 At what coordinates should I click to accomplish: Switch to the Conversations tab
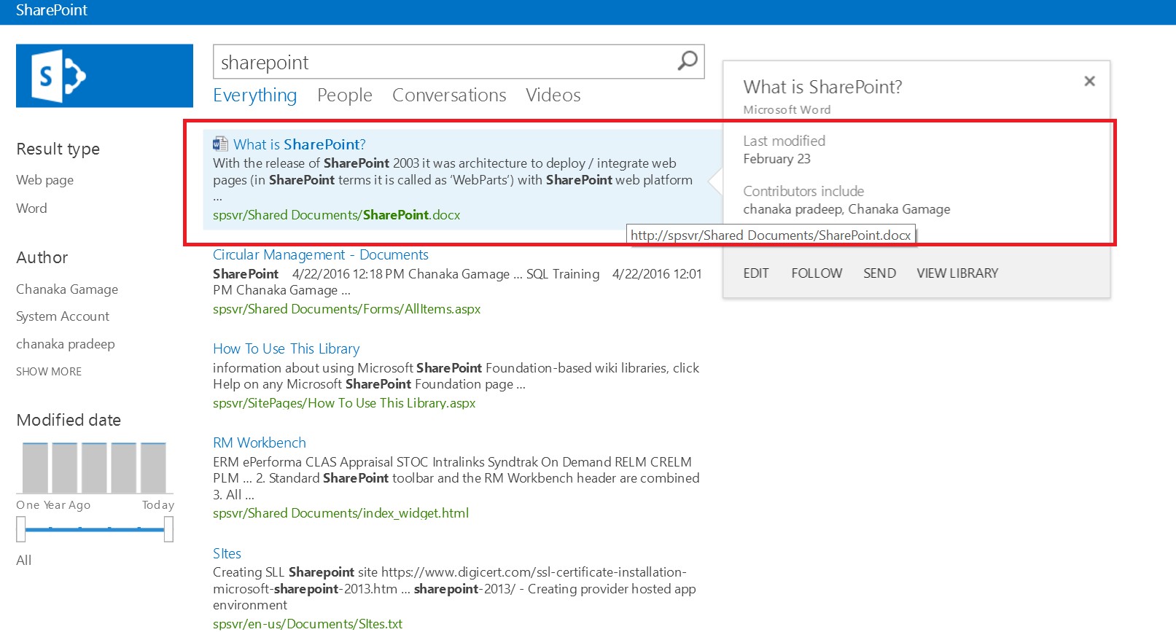[x=449, y=95]
